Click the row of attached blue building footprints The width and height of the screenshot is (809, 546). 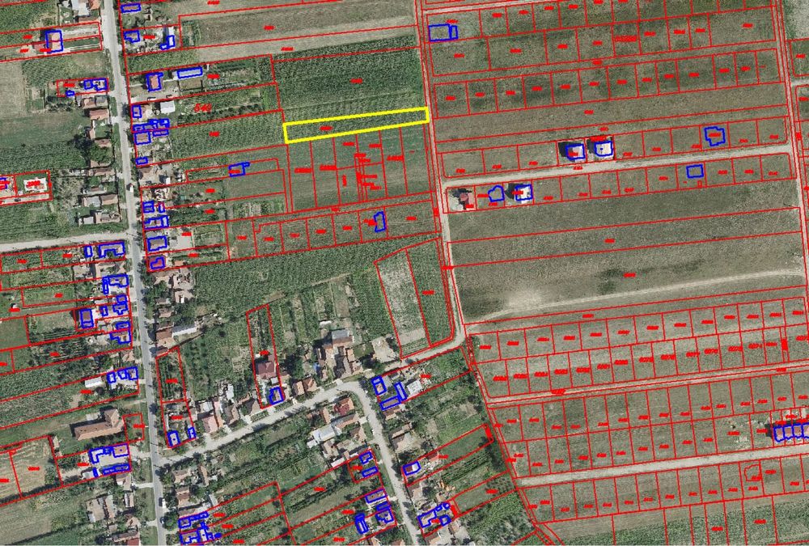[x=791, y=432]
